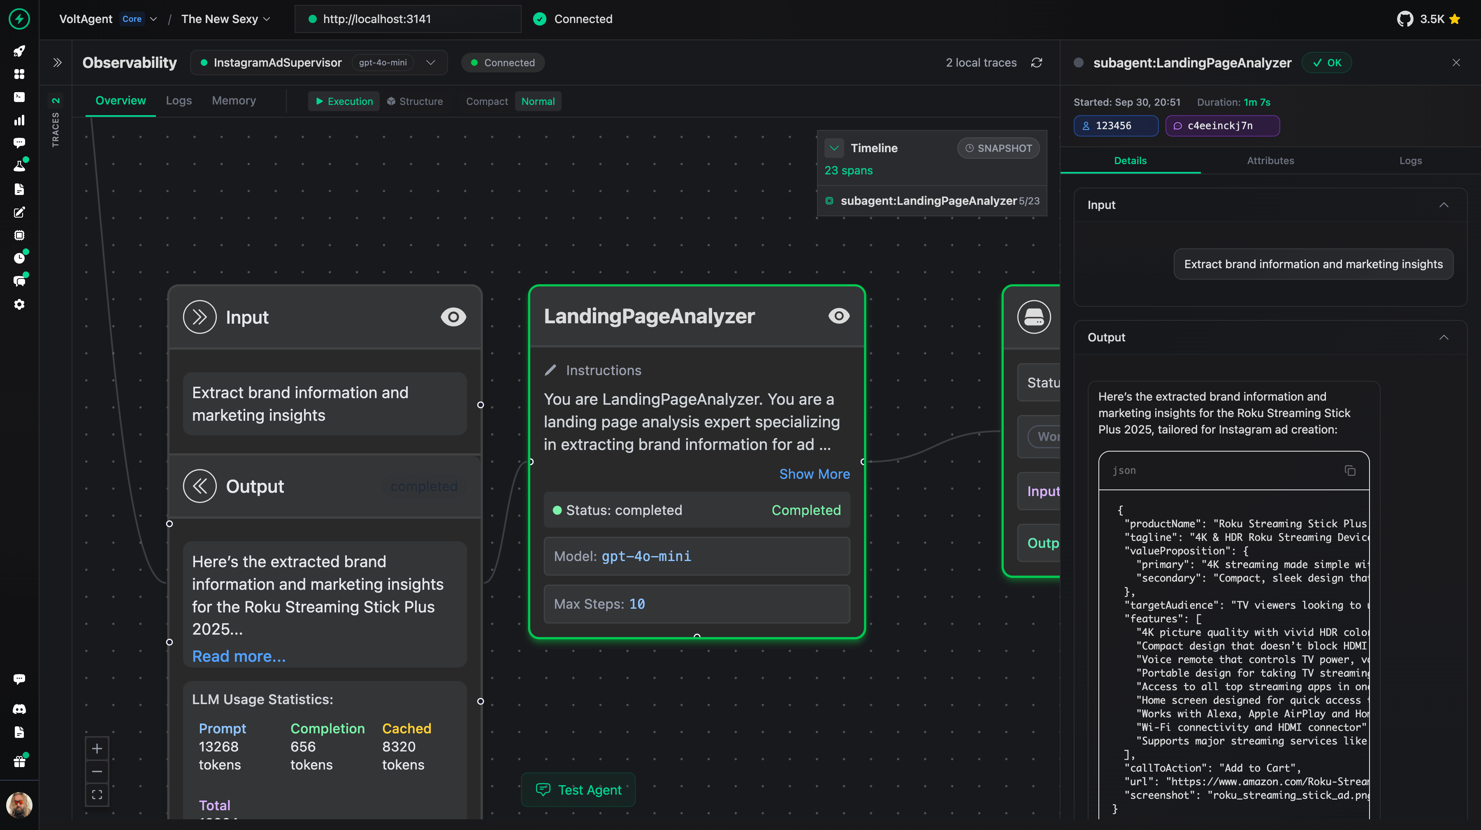Click the Test Agent button
Viewport: 1481px width, 830px height.
[x=578, y=790]
